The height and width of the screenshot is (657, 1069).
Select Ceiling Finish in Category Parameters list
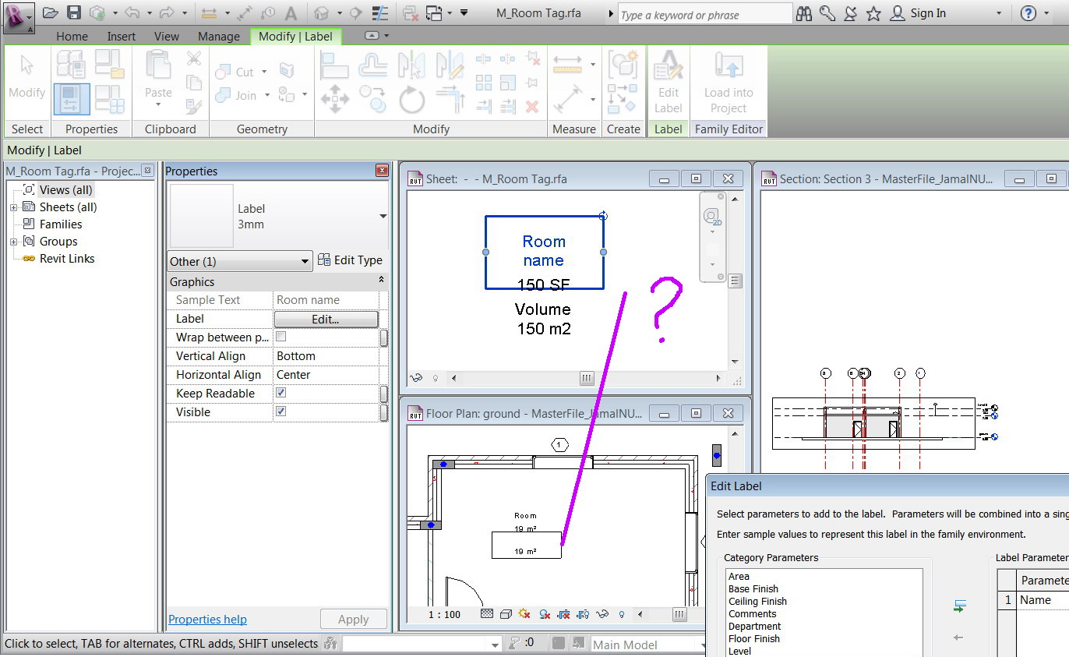[x=758, y=602]
